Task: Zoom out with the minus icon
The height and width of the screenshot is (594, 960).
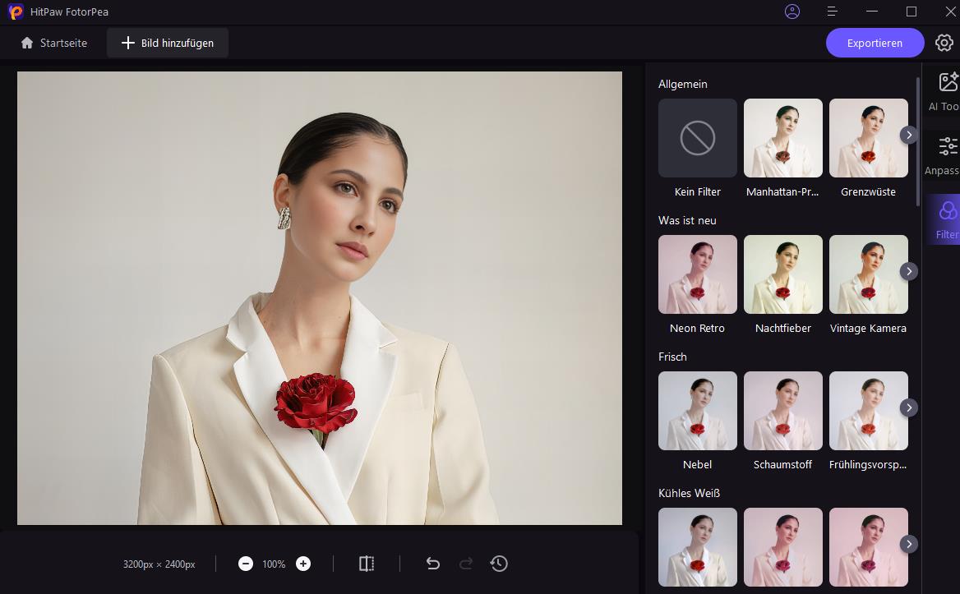Action: 246,564
